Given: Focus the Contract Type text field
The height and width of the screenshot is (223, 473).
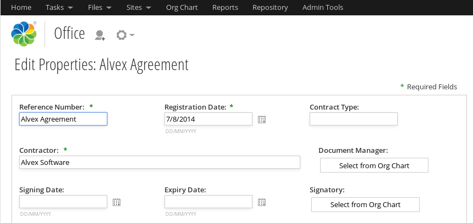Looking at the screenshot, I should click(353, 119).
